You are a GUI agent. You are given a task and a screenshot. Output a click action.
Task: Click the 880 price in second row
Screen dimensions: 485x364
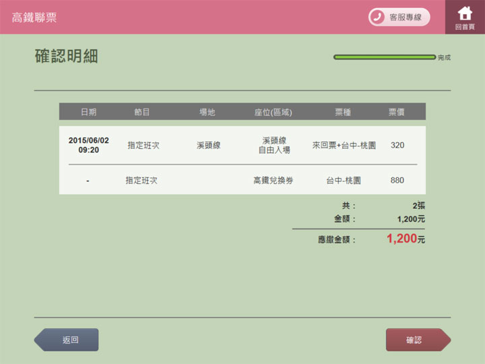397,181
